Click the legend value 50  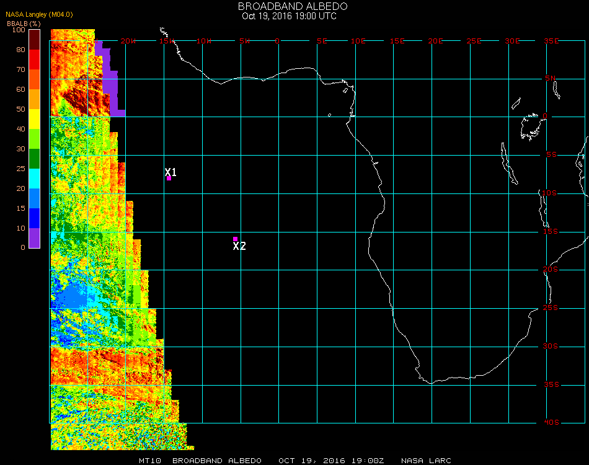(x=20, y=109)
